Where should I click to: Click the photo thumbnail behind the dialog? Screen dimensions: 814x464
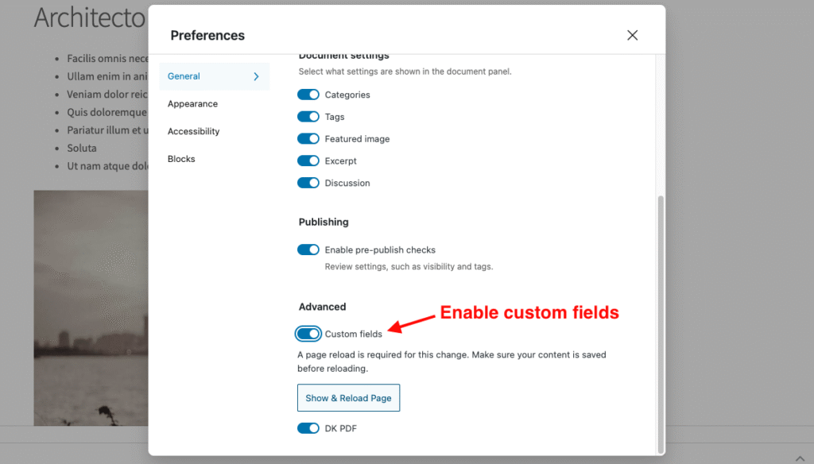(x=90, y=307)
